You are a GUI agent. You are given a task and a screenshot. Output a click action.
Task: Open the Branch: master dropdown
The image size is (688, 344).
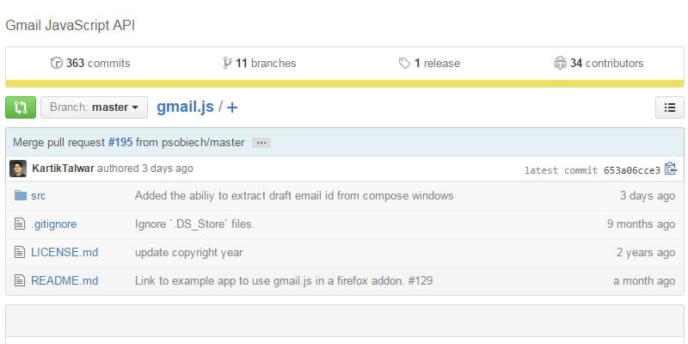point(94,107)
